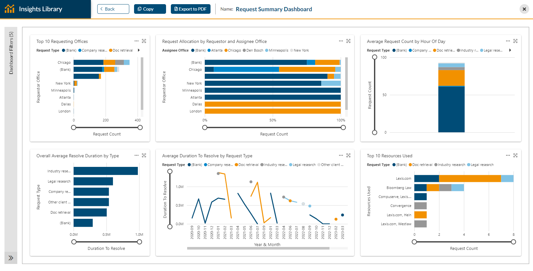The height and width of the screenshot is (271, 533).
Task: Expand the Dashboard Filters panel with double chevron
Action: [x=11, y=258]
